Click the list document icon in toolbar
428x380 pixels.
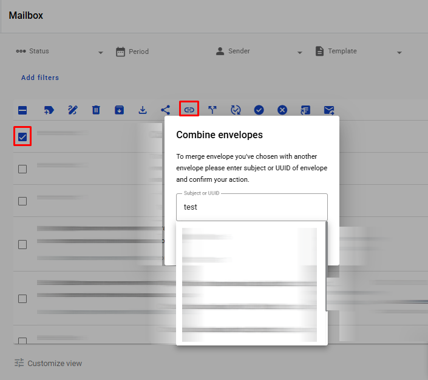click(305, 110)
